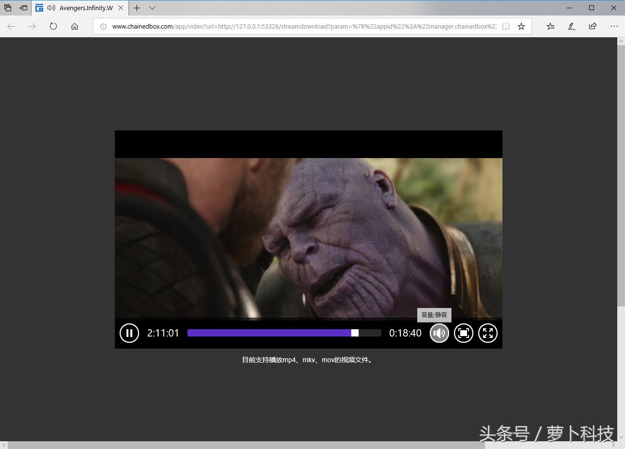Refresh the current page

coord(53,26)
